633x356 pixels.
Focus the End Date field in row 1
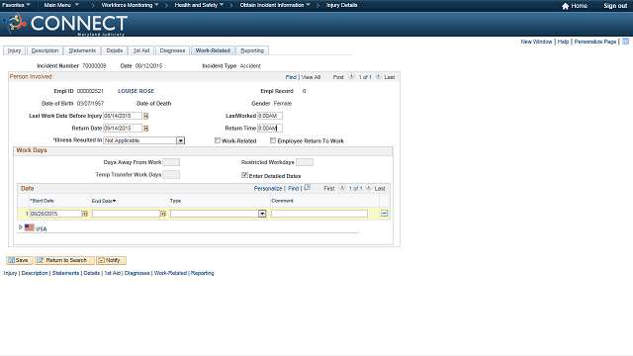pos(126,214)
